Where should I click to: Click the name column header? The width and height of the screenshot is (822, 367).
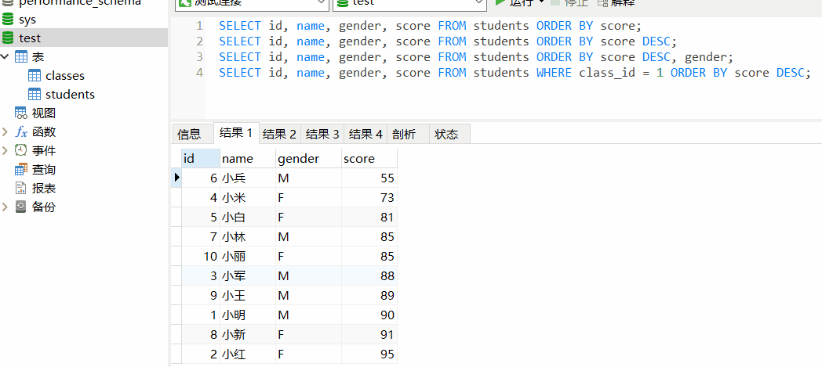point(248,158)
